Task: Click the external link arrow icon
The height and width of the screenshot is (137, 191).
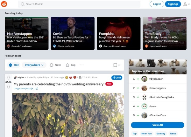Action: tap(37, 89)
